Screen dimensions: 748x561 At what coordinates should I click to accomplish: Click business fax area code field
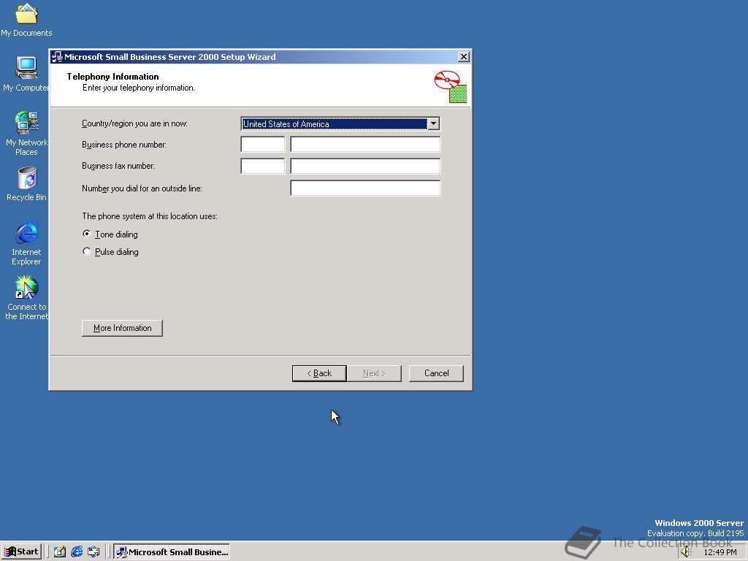[x=263, y=166]
